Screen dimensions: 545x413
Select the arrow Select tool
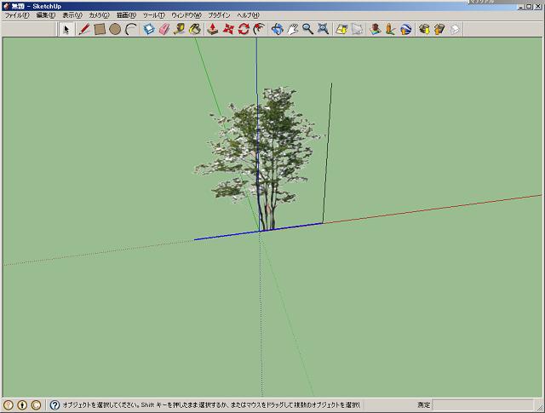click(67, 29)
